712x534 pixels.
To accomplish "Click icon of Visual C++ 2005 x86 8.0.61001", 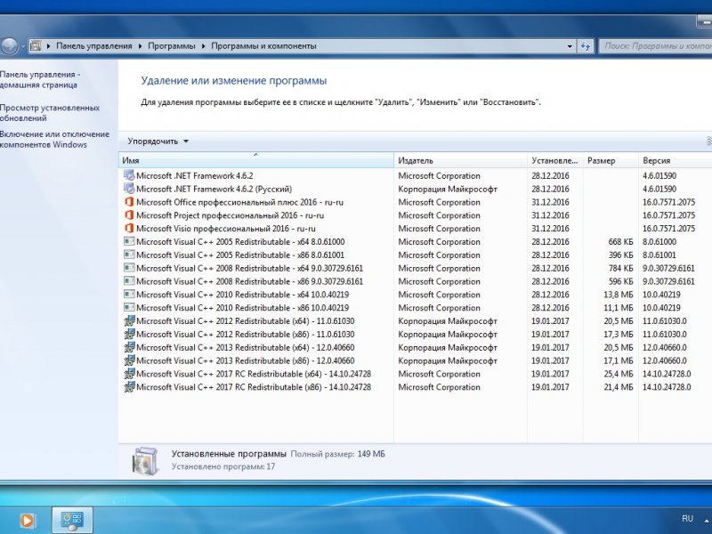I will tap(129, 255).
